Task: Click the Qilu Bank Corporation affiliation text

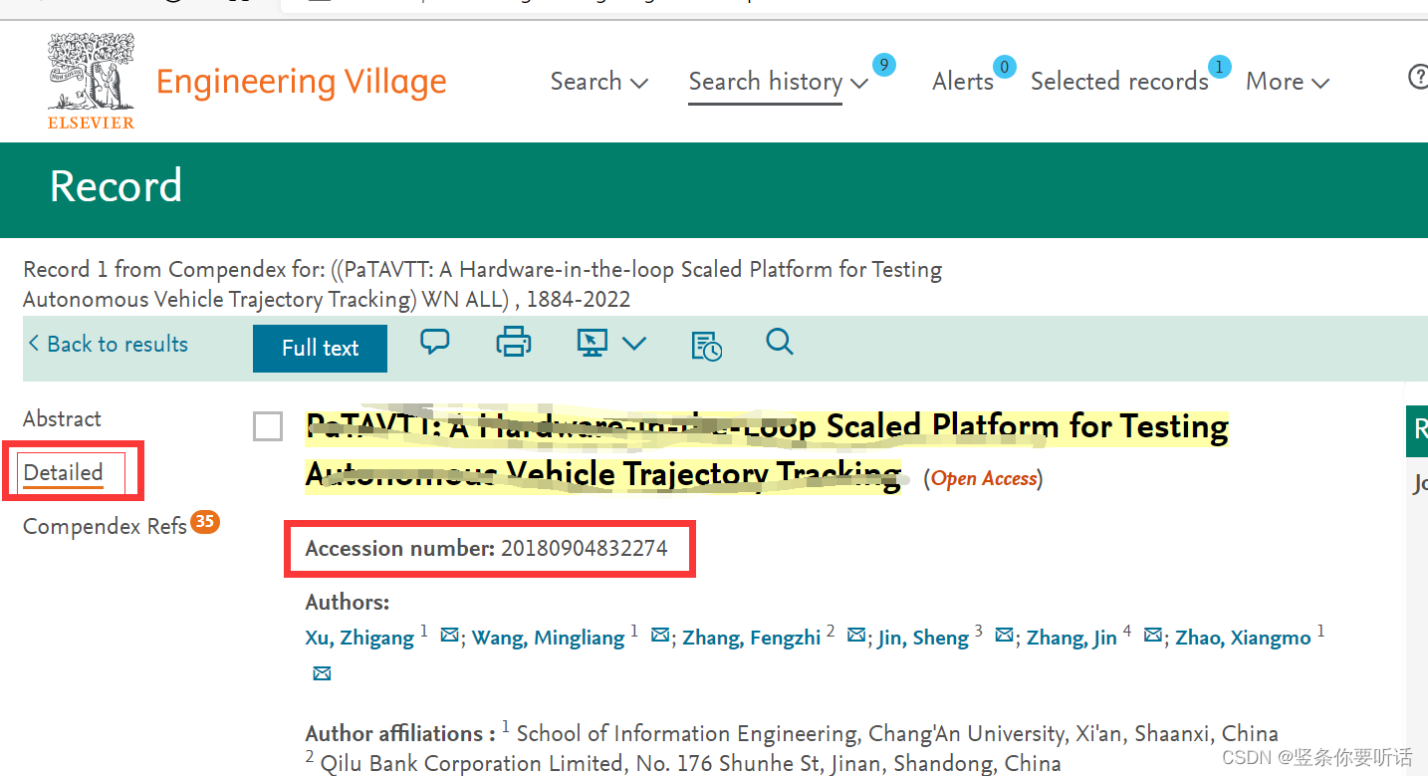Action: 690,764
